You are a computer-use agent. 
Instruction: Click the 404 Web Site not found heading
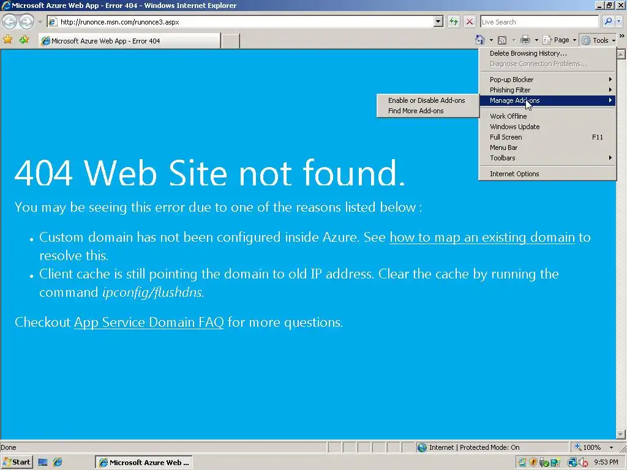[x=211, y=173]
